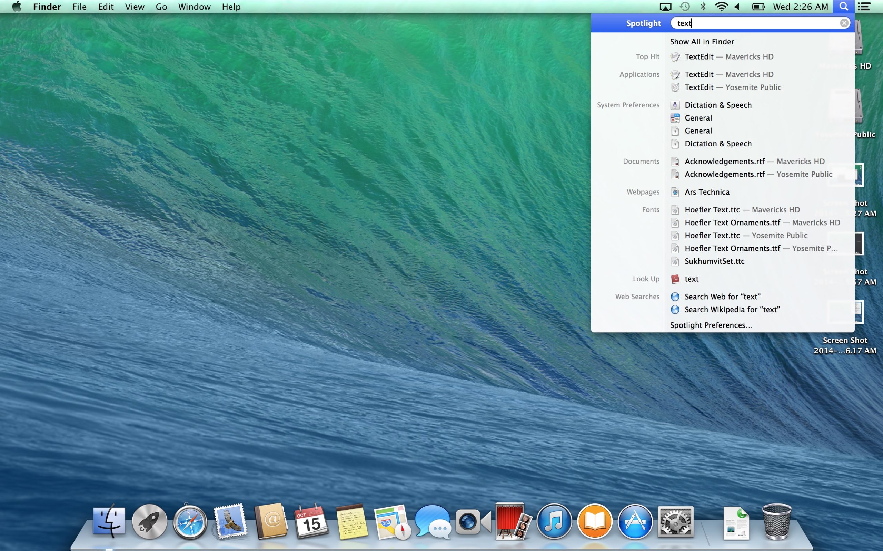Viewport: 883px width, 551px height.
Task: Open the Edit menu
Action: 106,7
